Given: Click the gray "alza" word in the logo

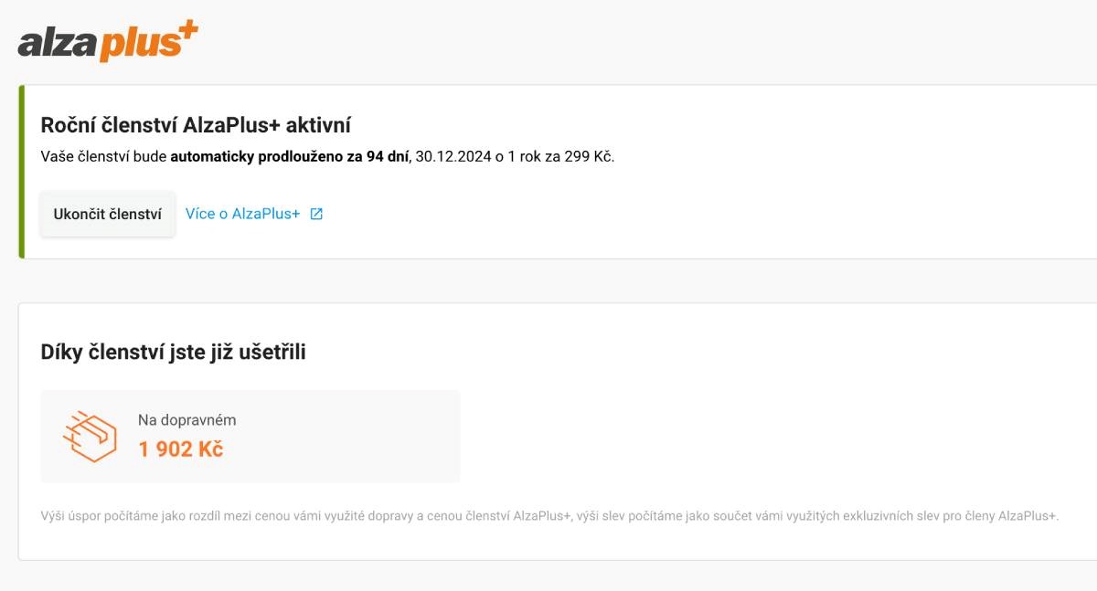Looking at the screenshot, I should coord(57,44).
